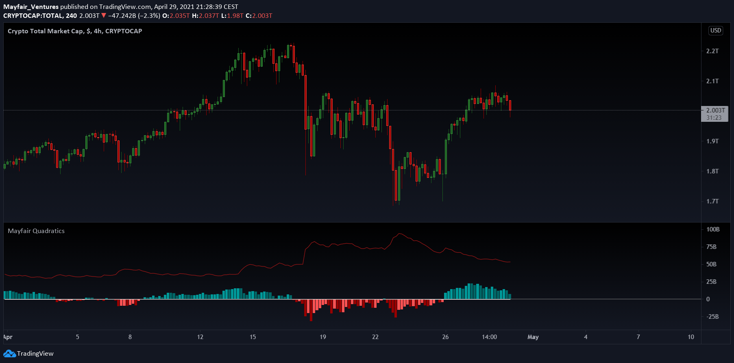734x363 pixels.
Task: Click the 2.2T price axis label
Action: click(712, 51)
